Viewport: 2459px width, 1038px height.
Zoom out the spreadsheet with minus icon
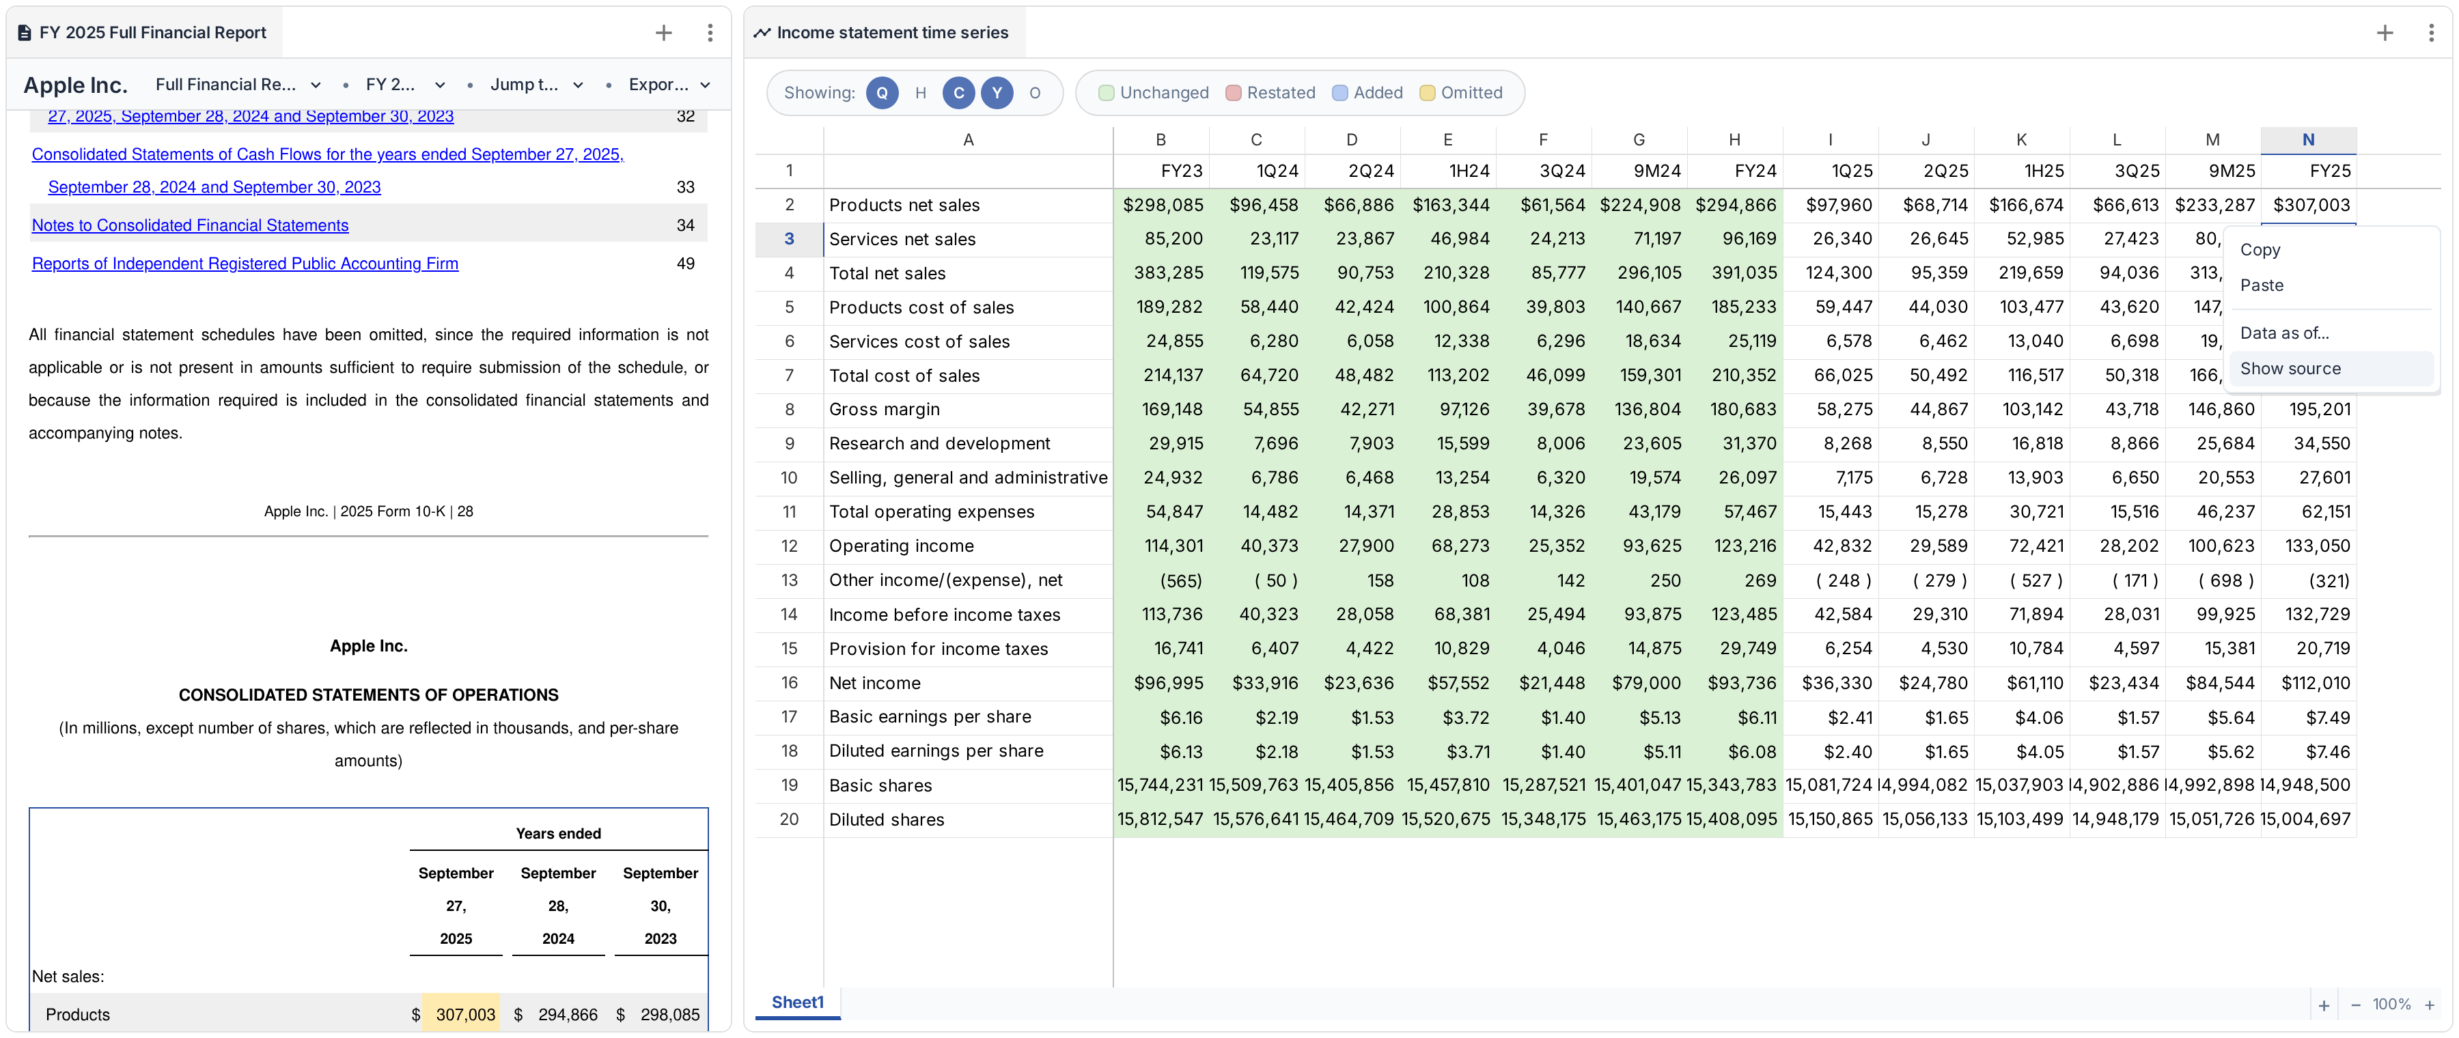coord(2355,1005)
